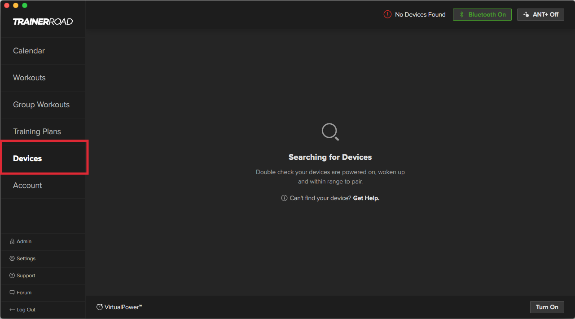The image size is (575, 319).
Task: Click the Support question mark icon
Action: click(12, 275)
